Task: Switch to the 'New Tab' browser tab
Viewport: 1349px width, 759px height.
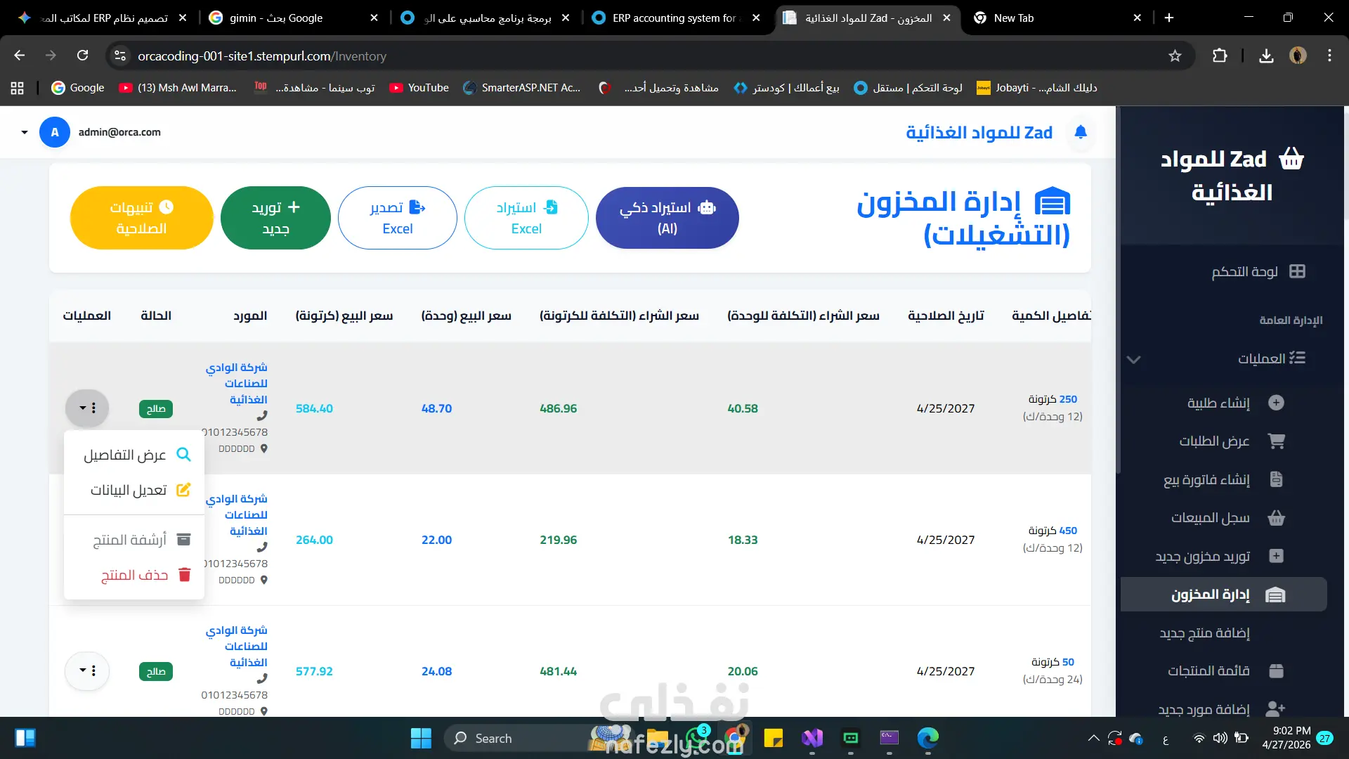Action: tap(1057, 18)
